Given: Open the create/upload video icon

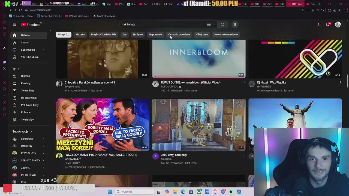Looking at the screenshot, I should point(318,24).
